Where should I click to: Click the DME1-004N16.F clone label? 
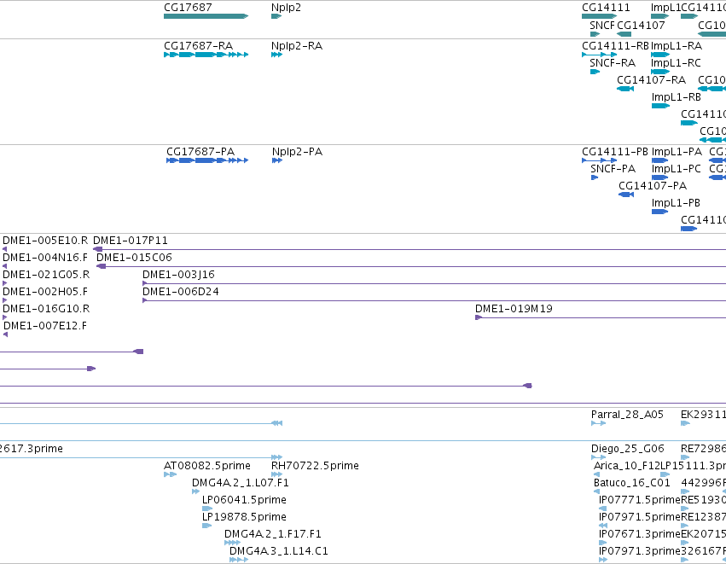point(45,258)
